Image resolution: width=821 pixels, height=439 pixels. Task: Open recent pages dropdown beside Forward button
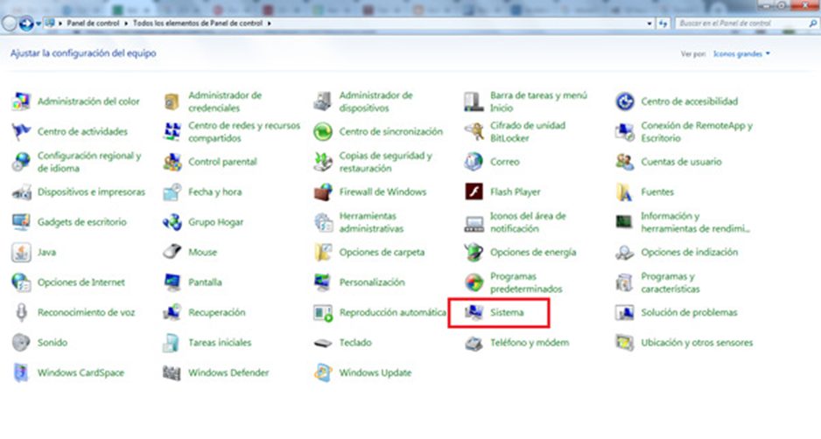[x=39, y=24]
